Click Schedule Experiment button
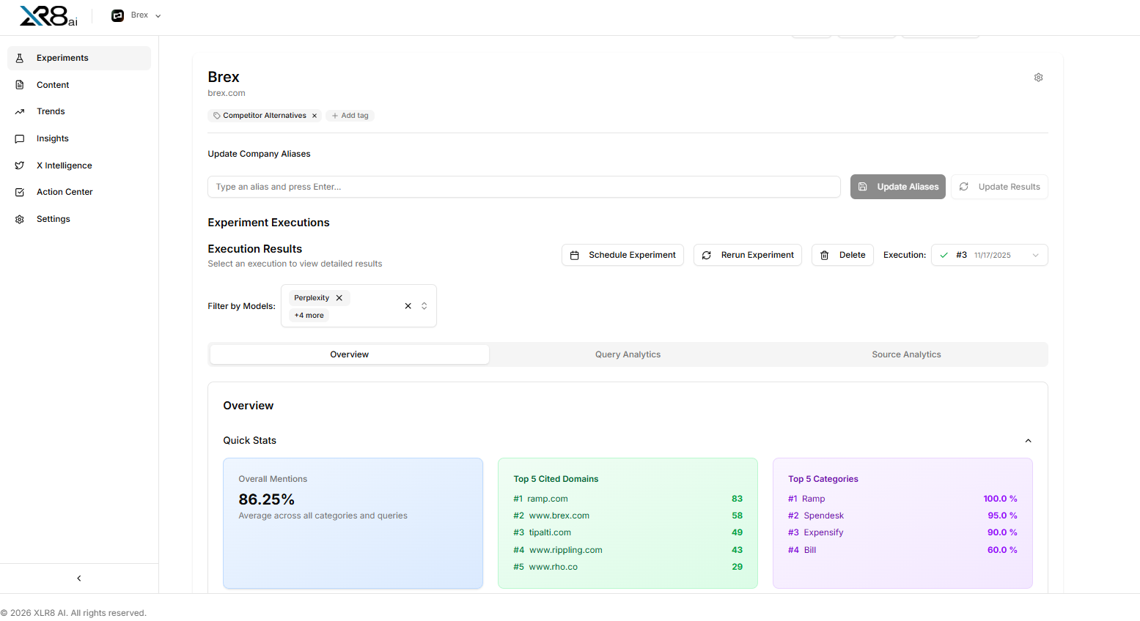1140x621 pixels. point(622,255)
